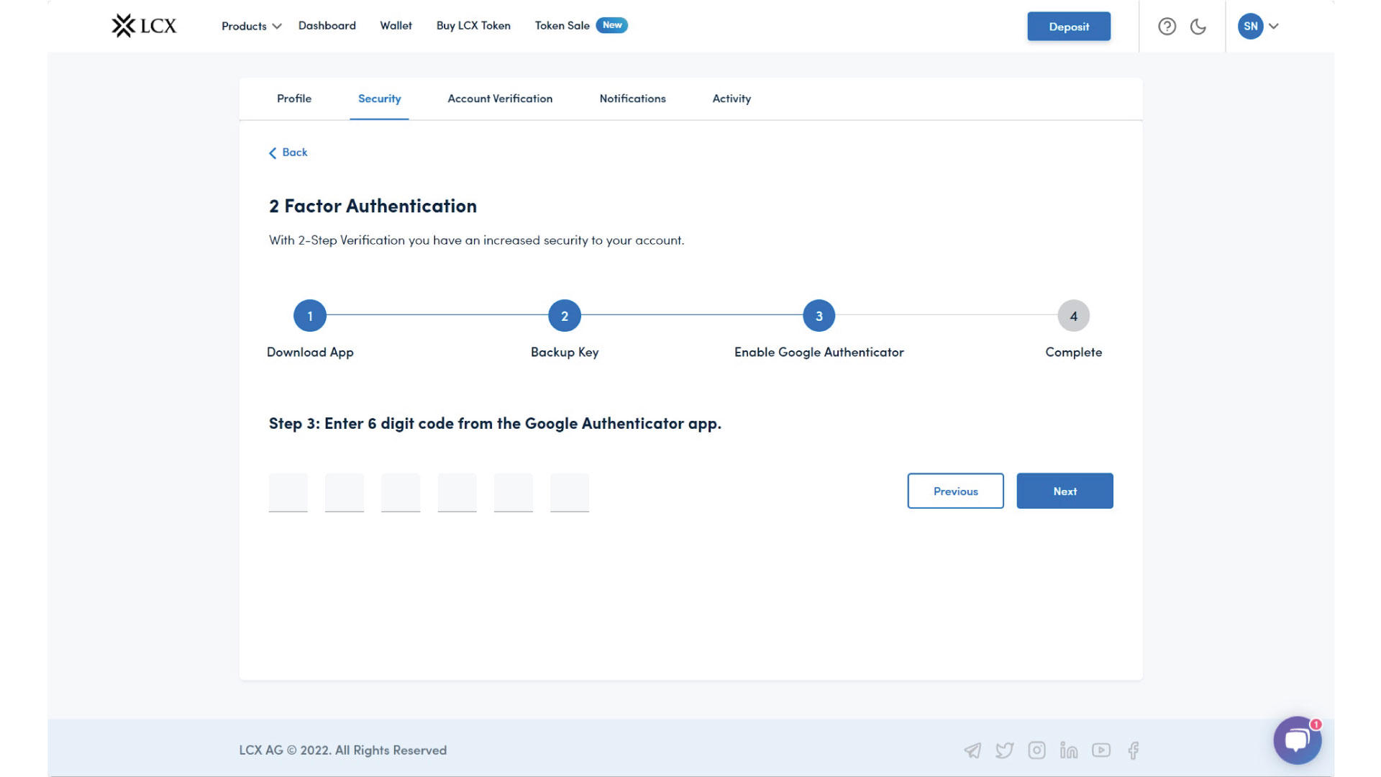Go Back using the chevron link

(x=288, y=153)
